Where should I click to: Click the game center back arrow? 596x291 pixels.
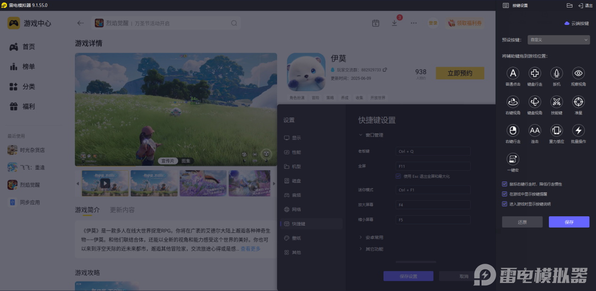point(81,23)
